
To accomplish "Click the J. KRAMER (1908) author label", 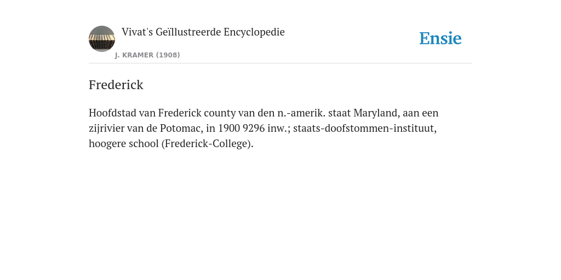I will tap(147, 55).
